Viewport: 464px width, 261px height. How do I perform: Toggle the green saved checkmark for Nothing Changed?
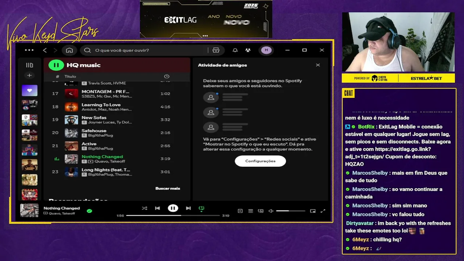pyautogui.click(x=90, y=211)
